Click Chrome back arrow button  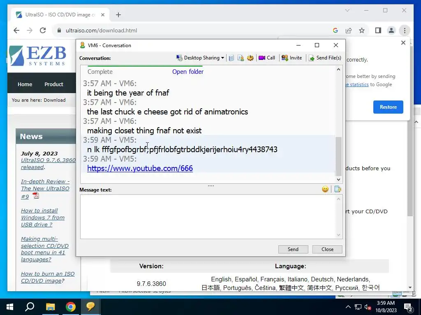pos(16,30)
